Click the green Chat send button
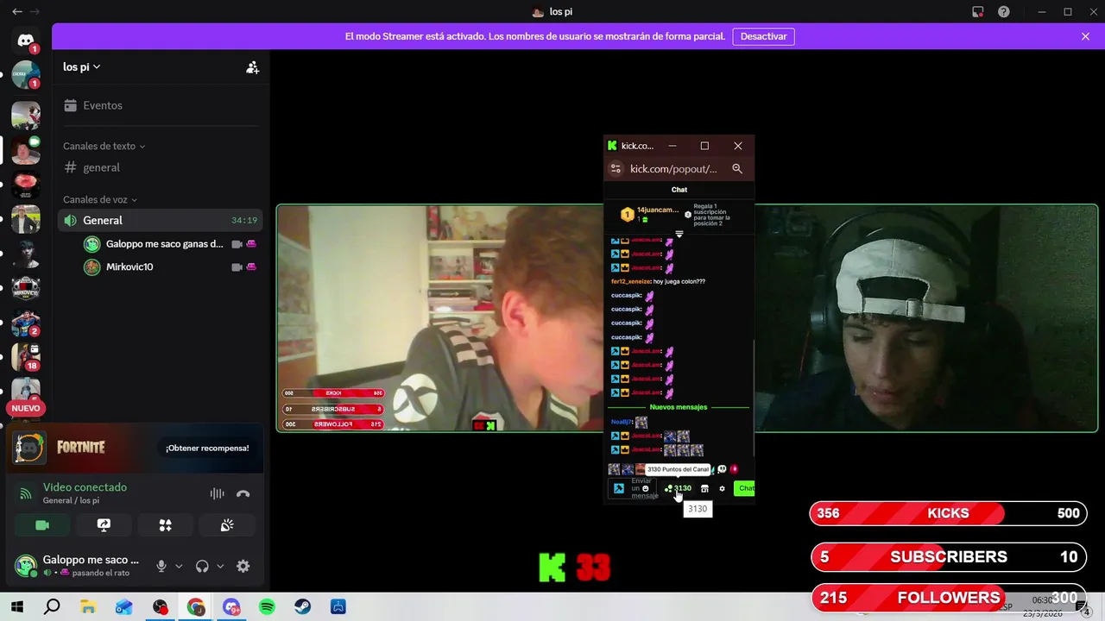1105x621 pixels. click(745, 488)
